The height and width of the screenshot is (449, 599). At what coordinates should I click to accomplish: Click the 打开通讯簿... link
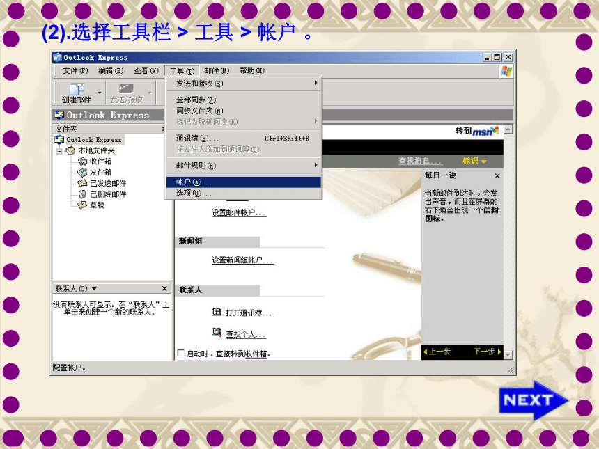click(249, 313)
